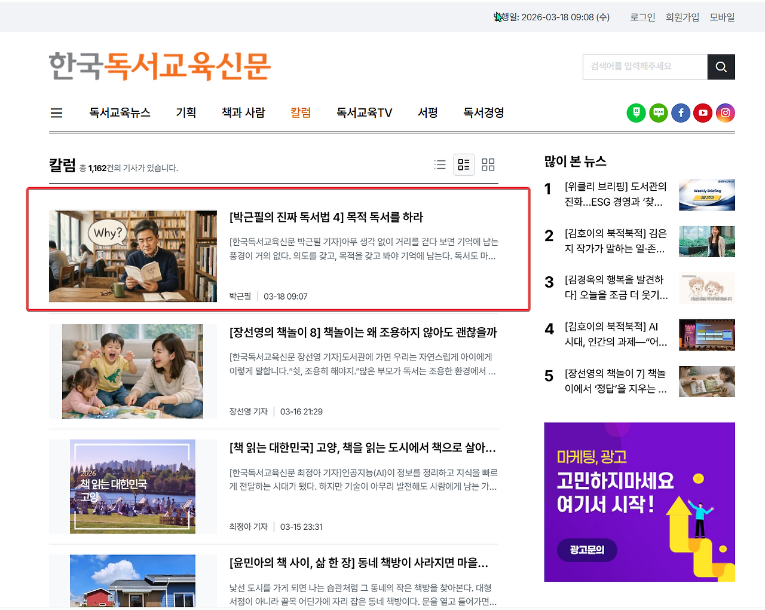
Task: Open the 회원가입 sign-up link
Action: point(683,17)
